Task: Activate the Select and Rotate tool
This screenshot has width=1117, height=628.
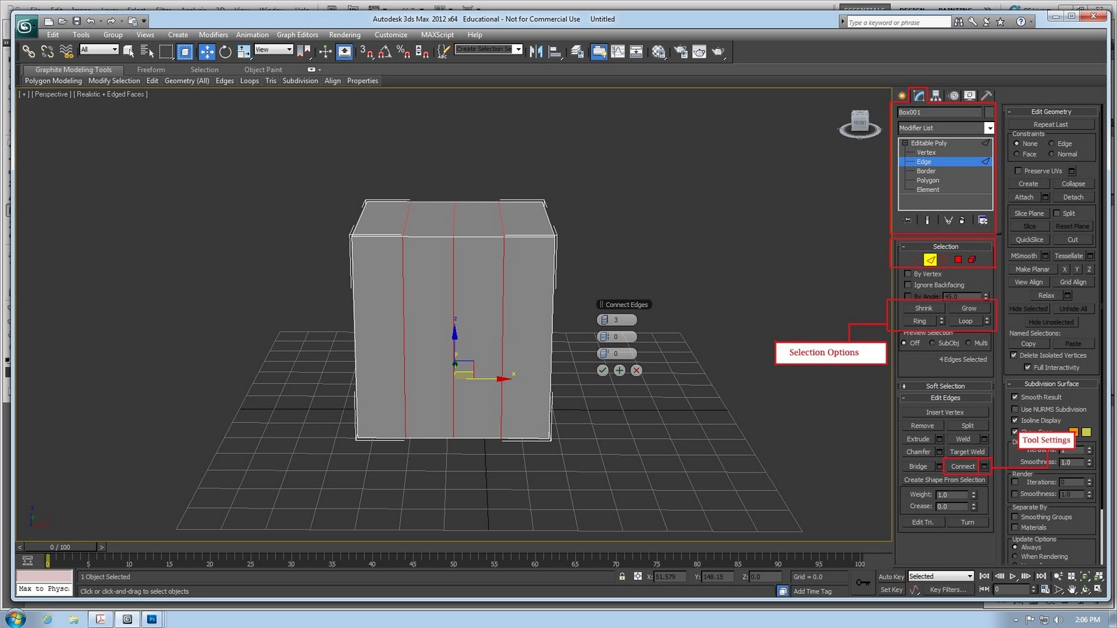Action: coord(225,51)
